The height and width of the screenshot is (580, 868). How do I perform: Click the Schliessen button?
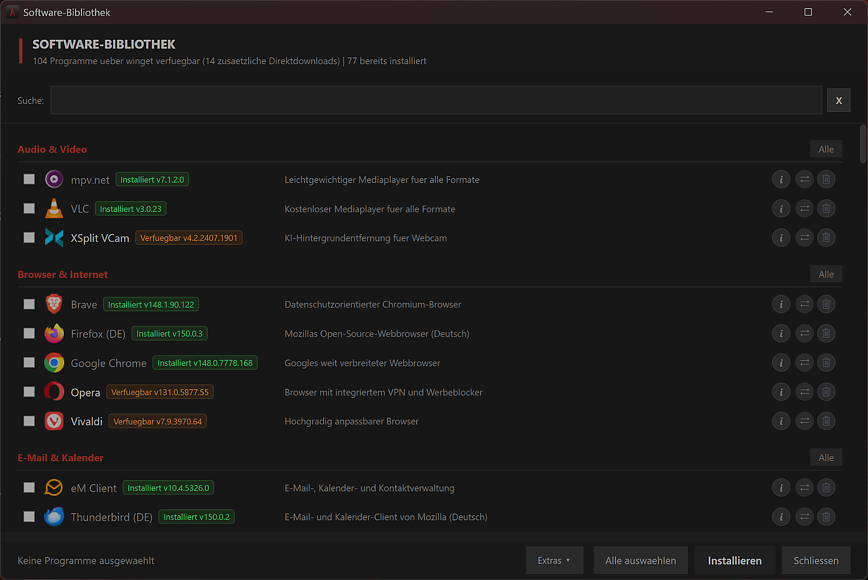coord(816,561)
